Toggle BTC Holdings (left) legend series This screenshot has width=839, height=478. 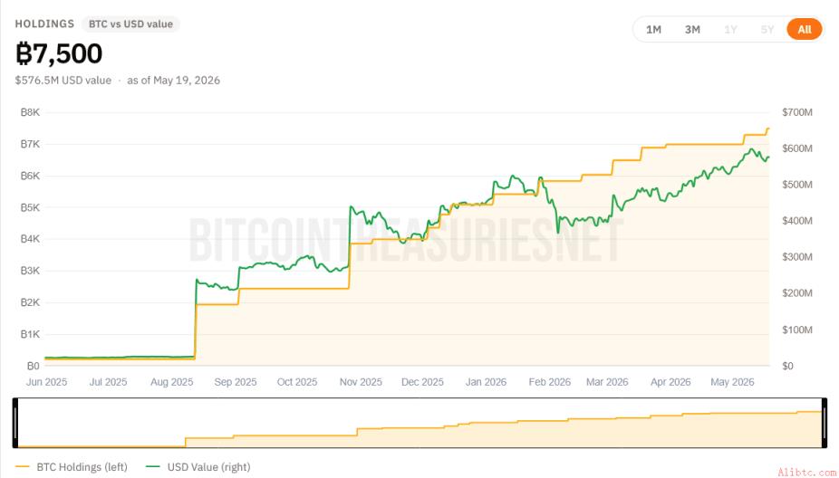coord(82,467)
